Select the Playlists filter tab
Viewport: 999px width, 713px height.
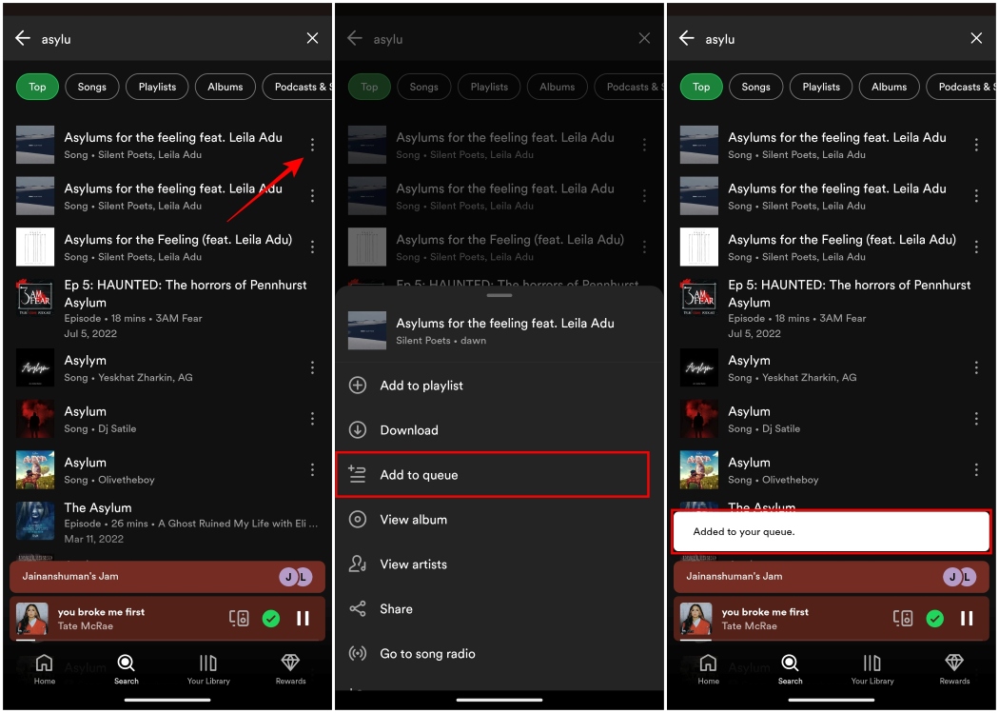[x=156, y=87]
